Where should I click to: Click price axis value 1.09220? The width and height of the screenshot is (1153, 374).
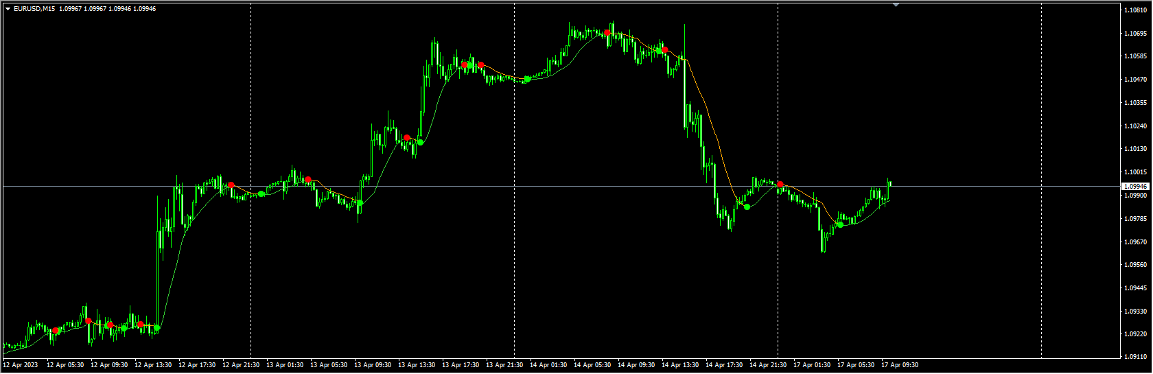coord(1136,335)
